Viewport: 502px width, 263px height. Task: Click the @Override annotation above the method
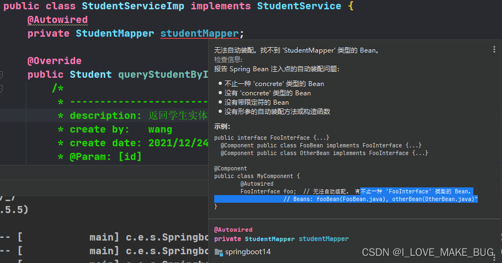54,61
